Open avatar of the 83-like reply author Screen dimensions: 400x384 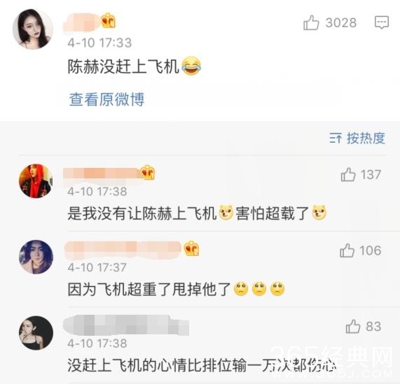pos(36,332)
